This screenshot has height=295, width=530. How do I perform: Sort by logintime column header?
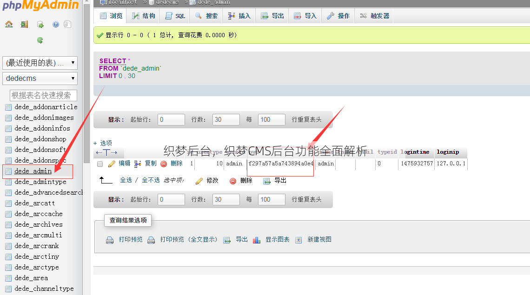tap(415, 152)
